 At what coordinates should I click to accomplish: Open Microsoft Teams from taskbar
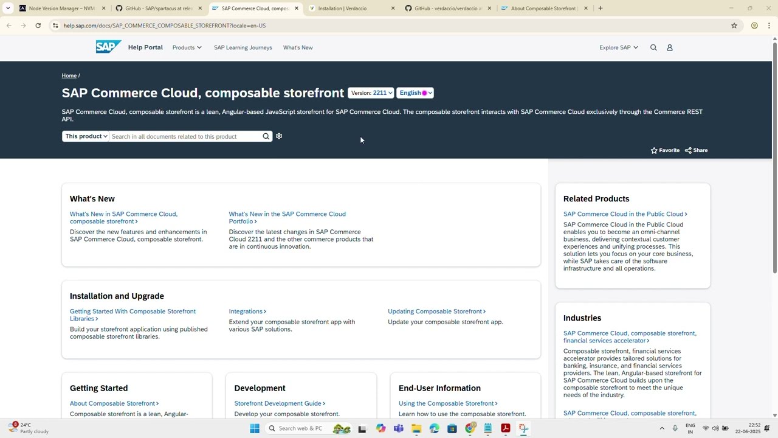pos(399,429)
